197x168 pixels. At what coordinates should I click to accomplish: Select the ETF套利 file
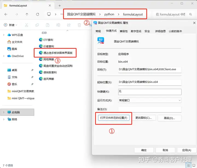point(46,40)
